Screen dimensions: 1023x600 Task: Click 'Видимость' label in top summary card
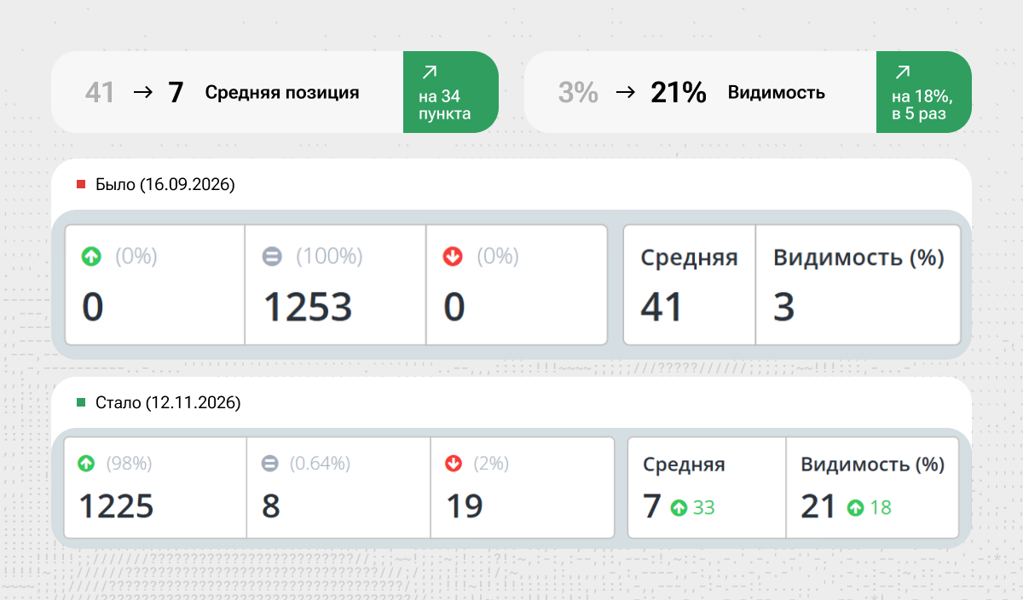click(x=776, y=93)
